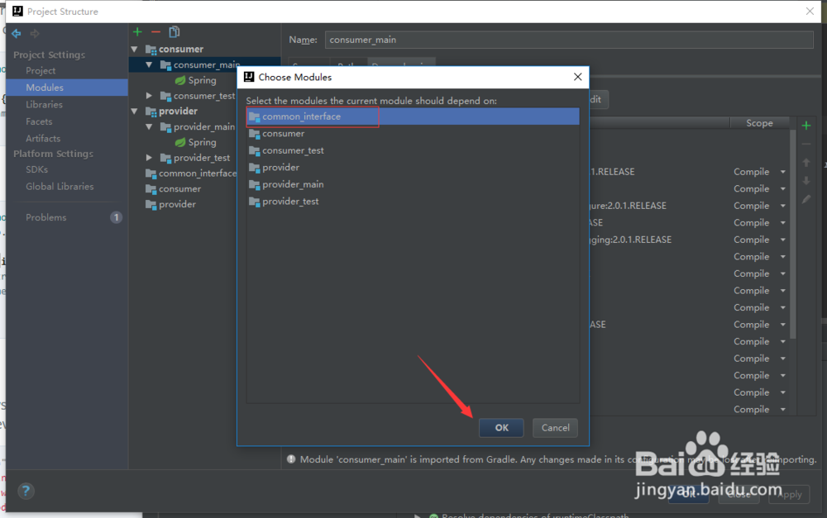Select consumer in Choose Modules list
827x518 pixels.
click(x=413, y=134)
